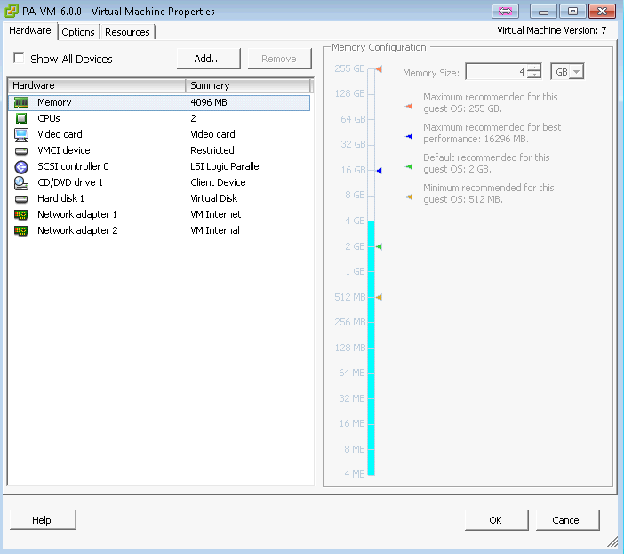
Task: Decrease memory size with the down arrow
Action: coord(534,76)
